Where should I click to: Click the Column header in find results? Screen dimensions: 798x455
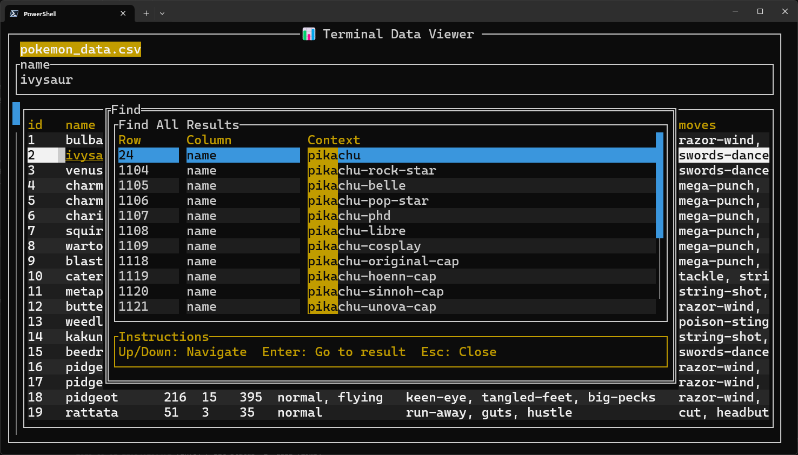209,140
